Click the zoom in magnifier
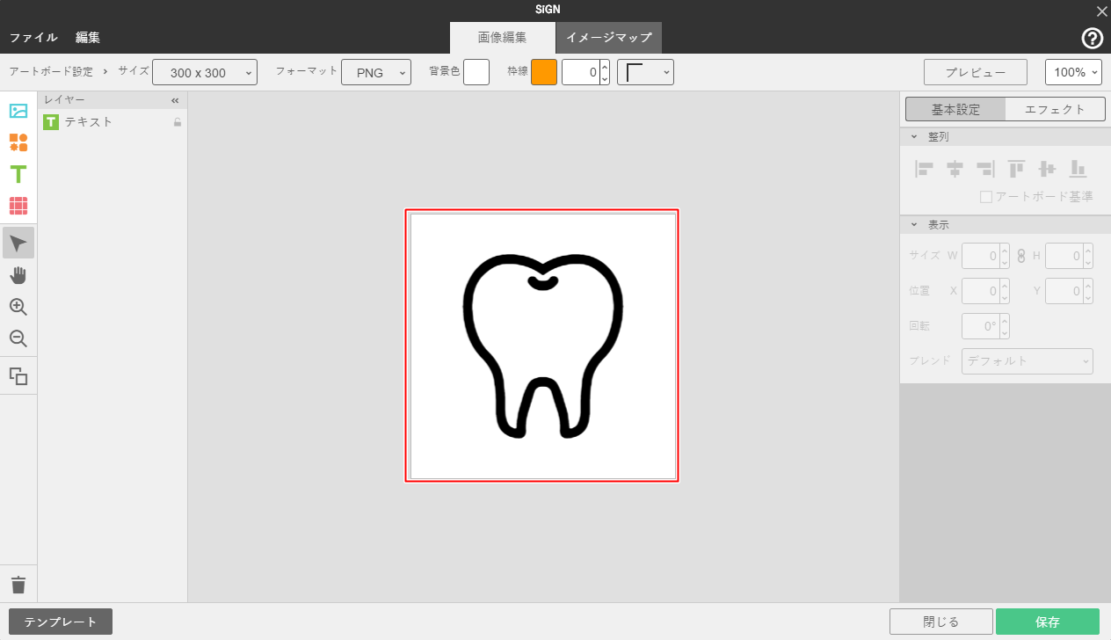The height and width of the screenshot is (640, 1111). 18,307
